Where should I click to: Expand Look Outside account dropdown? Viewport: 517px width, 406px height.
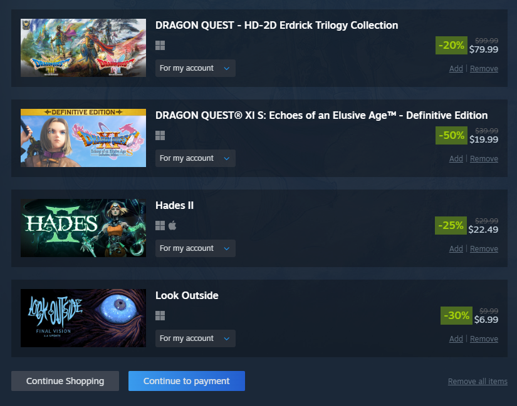pyautogui.click(x=195, y=338)
